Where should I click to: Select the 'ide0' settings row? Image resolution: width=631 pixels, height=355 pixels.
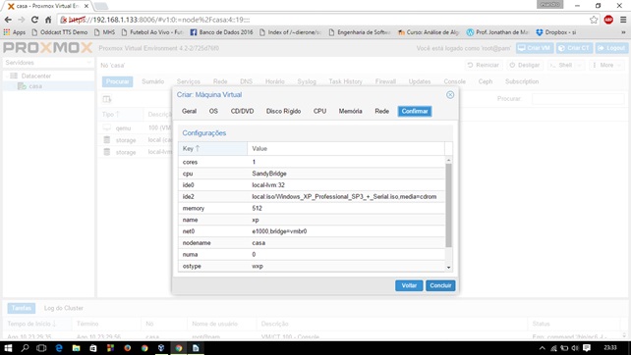pyautogui.click(x=312, y=185)
